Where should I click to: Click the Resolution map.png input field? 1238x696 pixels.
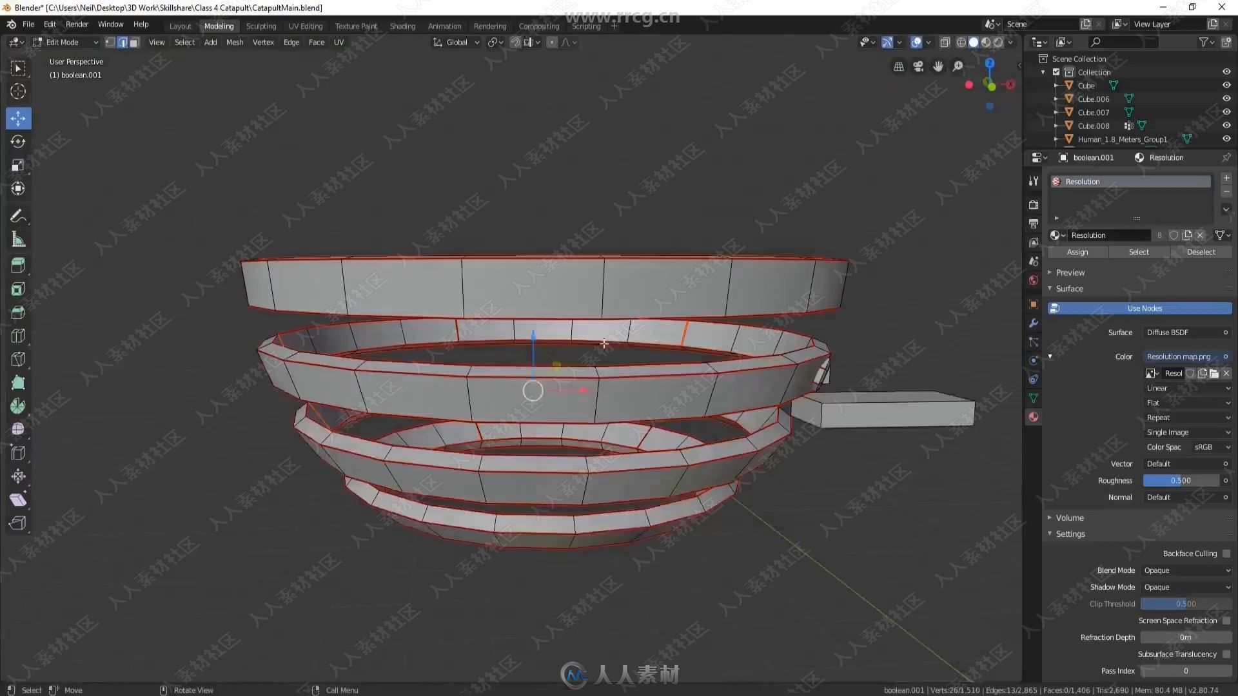tap(1179, 356)
